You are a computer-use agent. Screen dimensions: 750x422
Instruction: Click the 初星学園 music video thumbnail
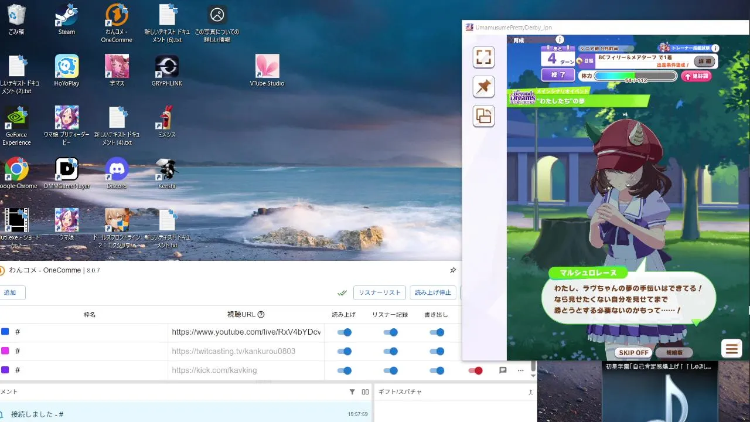[660, 392]
